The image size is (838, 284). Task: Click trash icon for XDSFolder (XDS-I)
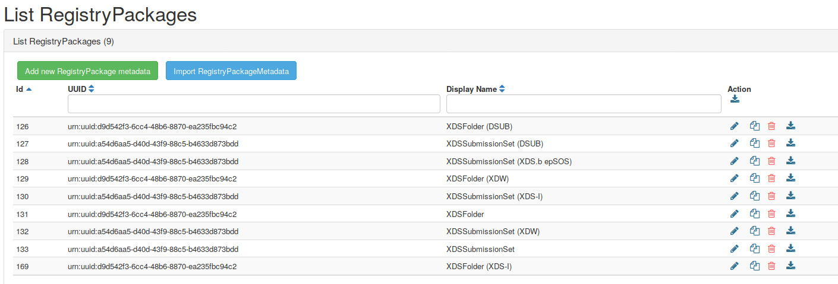[771, 267]
